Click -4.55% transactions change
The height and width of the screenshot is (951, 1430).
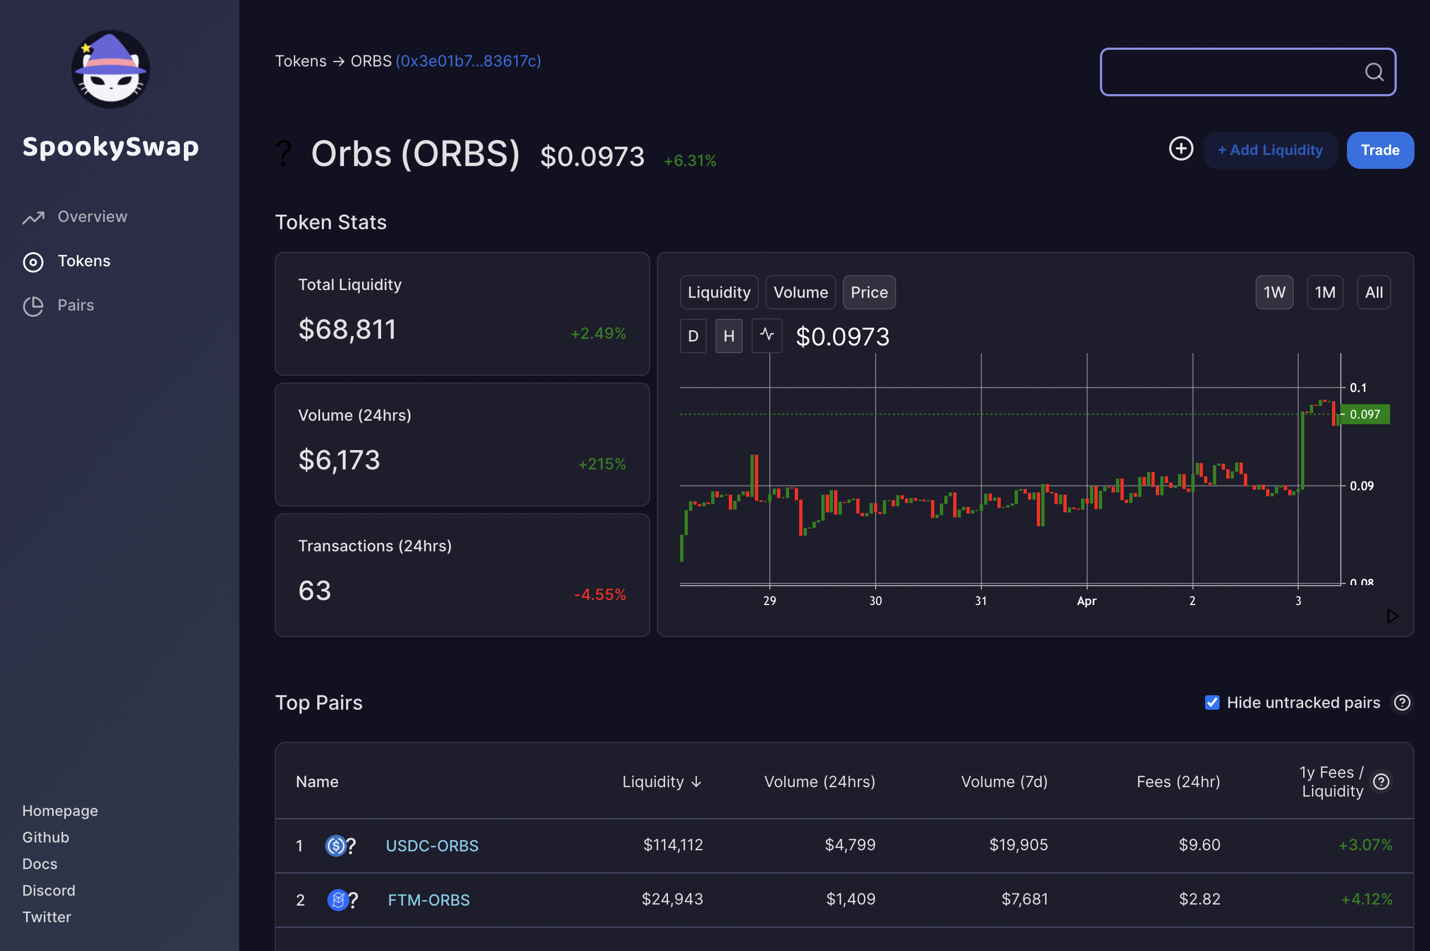pos(600,595)
